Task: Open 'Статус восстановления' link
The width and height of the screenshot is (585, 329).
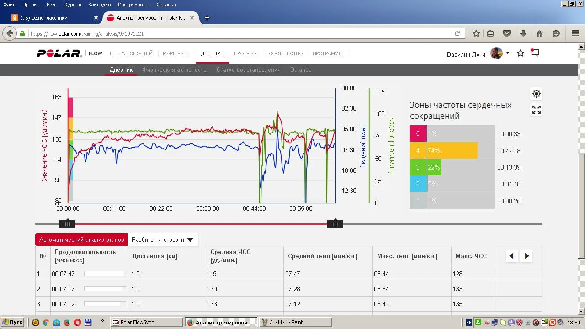Action: pos(248,70)
